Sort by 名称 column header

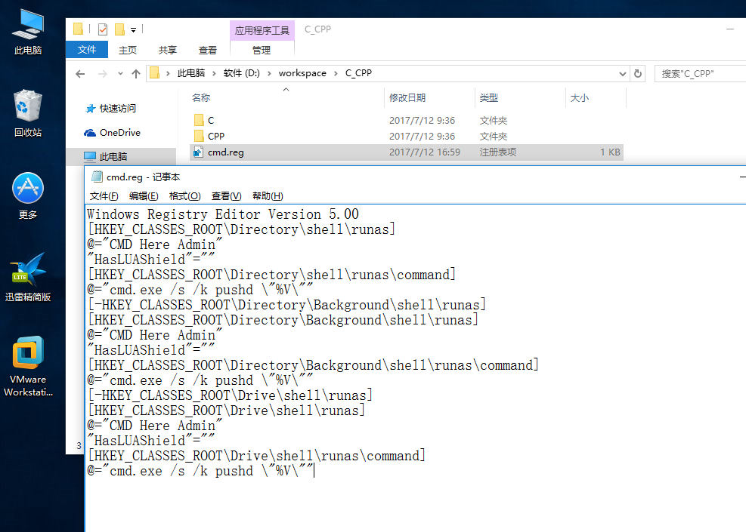[201, 98]
